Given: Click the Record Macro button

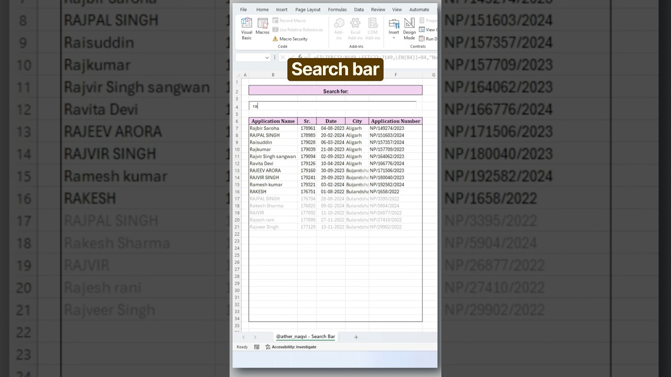Looking at the screenshot, I should (x=289, y=20).
